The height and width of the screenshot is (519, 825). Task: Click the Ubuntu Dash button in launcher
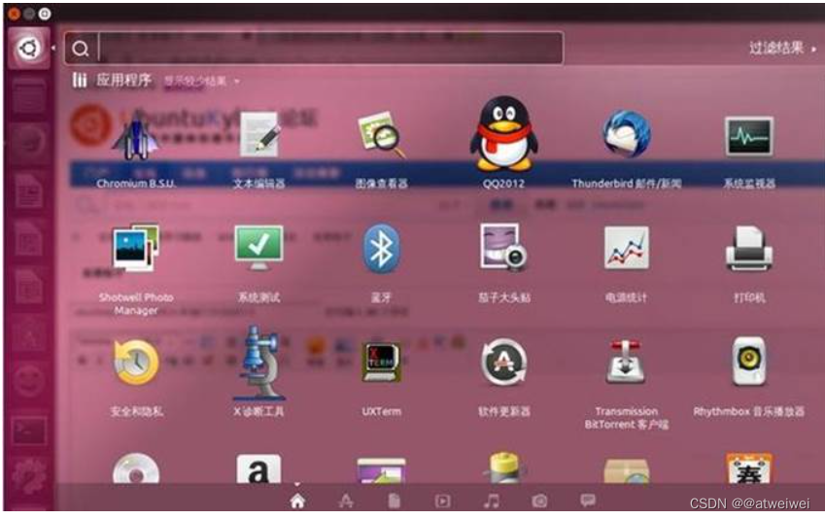click(x=29, y=49)
